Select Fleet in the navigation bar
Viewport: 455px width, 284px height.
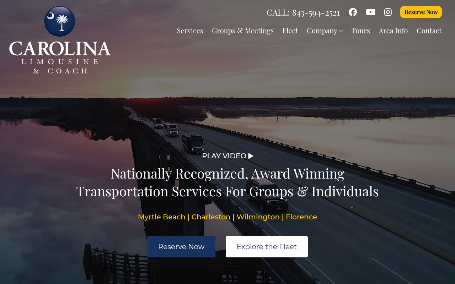[x=290, y=31]
